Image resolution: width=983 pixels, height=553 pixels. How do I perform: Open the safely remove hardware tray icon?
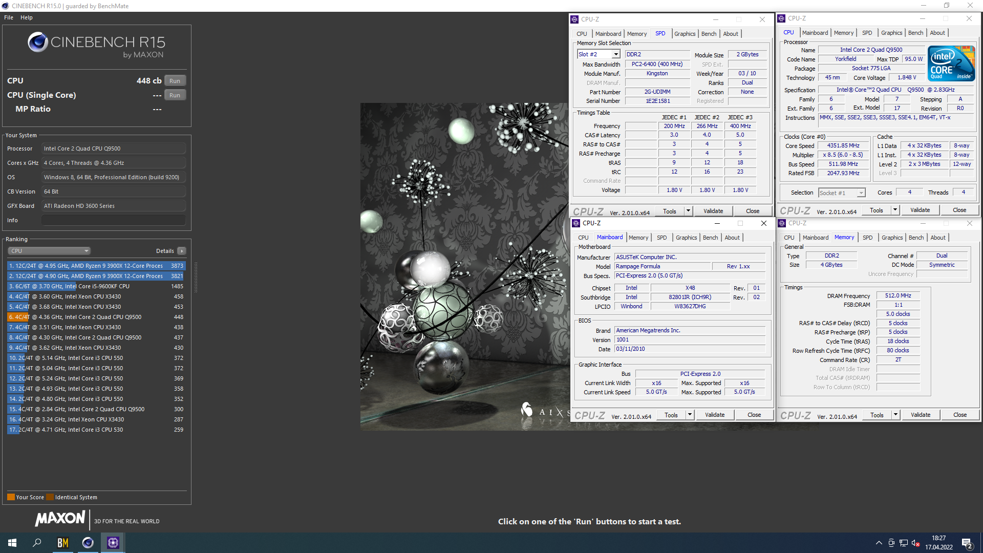[x=891, y=543]
